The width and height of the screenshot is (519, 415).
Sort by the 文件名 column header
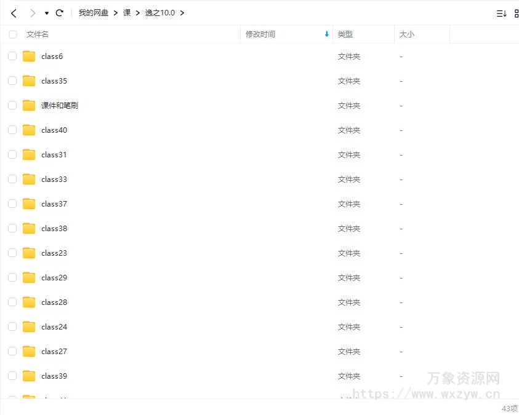point(38,34)
